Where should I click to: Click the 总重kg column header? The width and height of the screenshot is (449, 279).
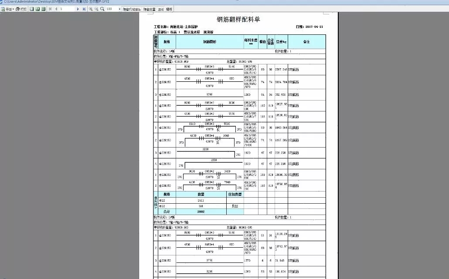[x=281, y=42]
